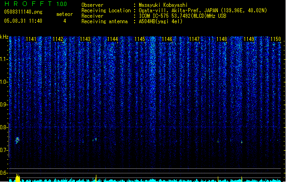Click the timestamp 05.08.31 11:40

(x=23, y=21)
